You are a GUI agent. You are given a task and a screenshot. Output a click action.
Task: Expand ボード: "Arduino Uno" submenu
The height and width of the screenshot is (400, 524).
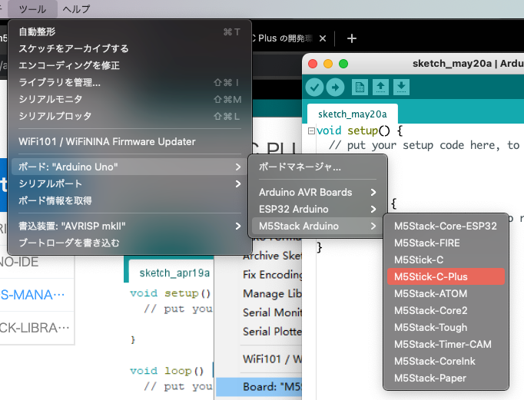pyautogui.click(x=130, y=167)
